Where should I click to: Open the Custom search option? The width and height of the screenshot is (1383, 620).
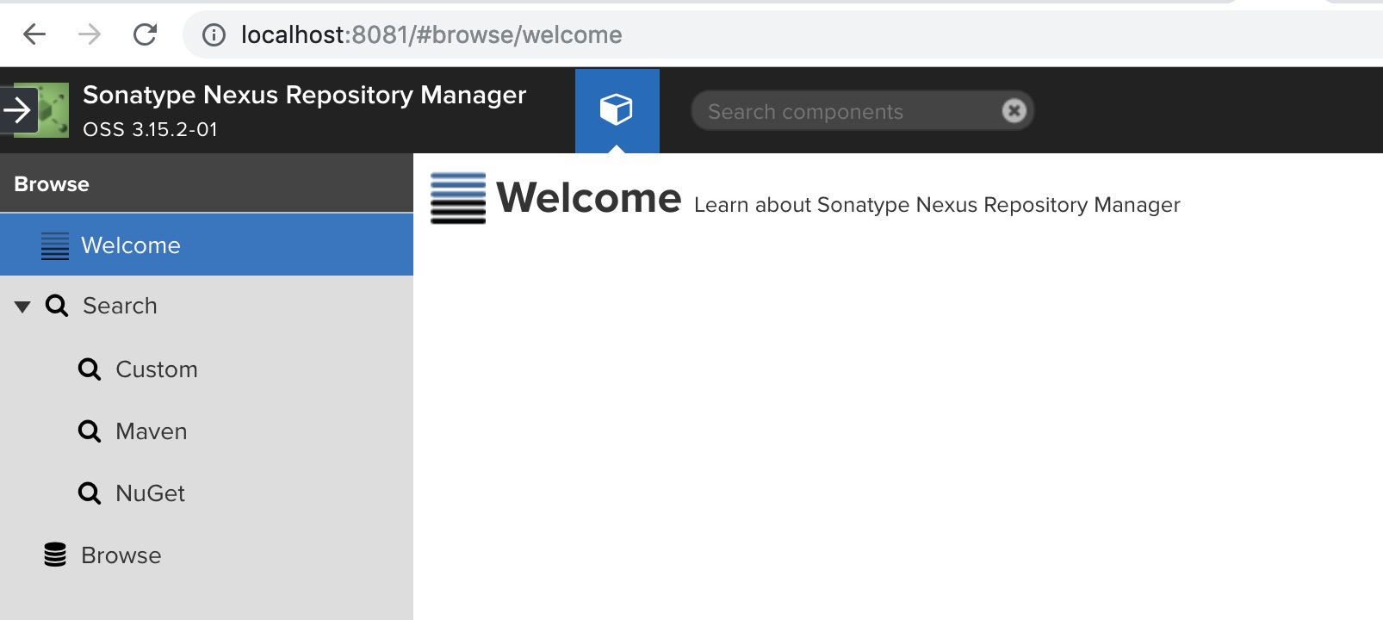click(x=156, y=369)
